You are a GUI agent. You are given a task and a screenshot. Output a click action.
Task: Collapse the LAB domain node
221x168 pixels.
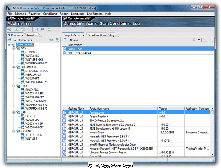point(14,113)
